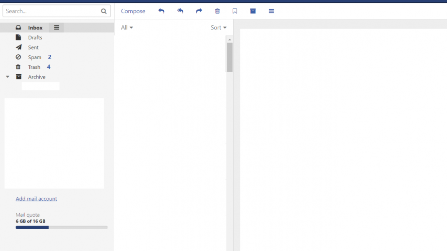Click the 'Mail quota' label
Viewport: 447px width, 251px height.
coord(28,215)
